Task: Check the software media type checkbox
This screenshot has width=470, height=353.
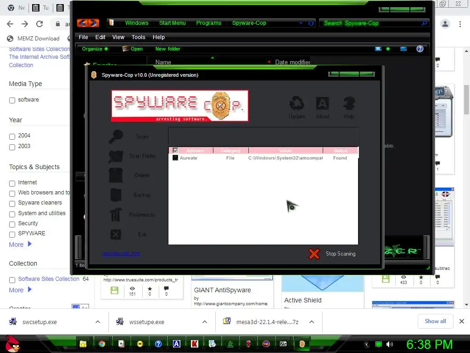Action: pos(12,101)
